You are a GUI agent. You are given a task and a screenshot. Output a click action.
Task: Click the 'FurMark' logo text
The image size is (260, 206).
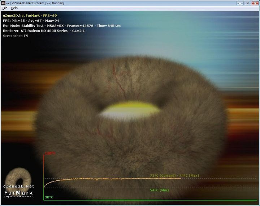pyautogui.click(x=18, y=193)
